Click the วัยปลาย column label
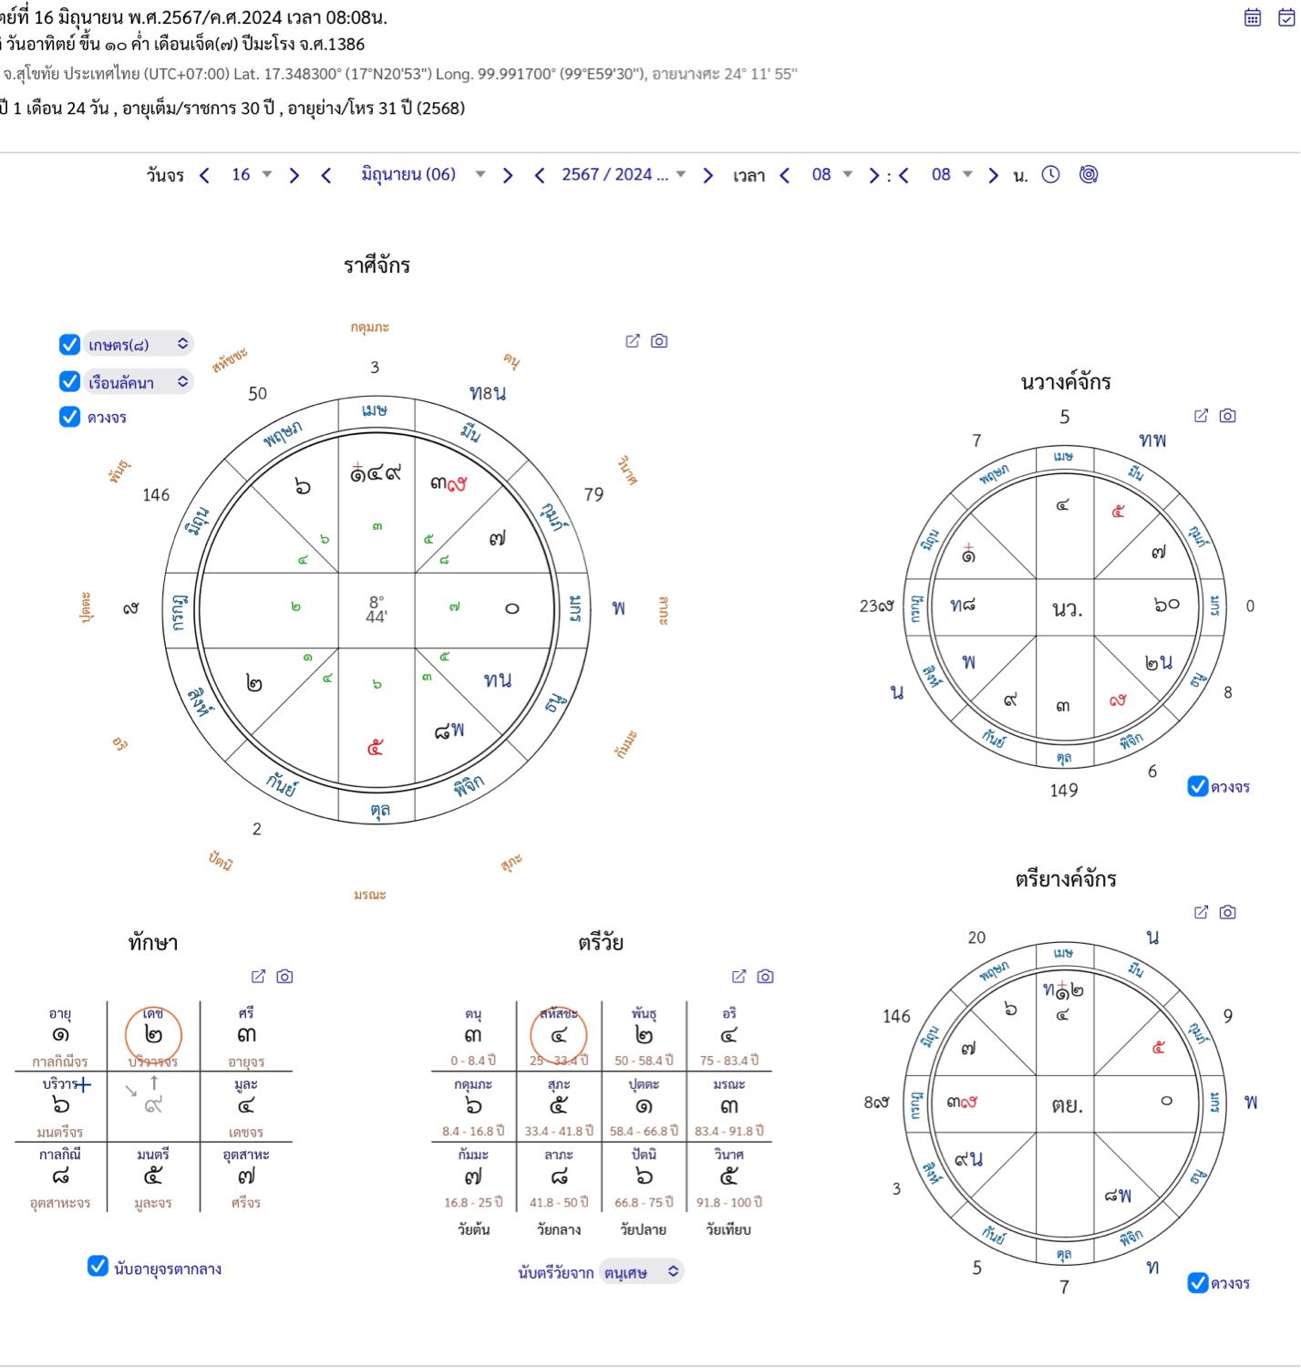The height and width of the screenshot is (1368, 1301). (644, 1229)
